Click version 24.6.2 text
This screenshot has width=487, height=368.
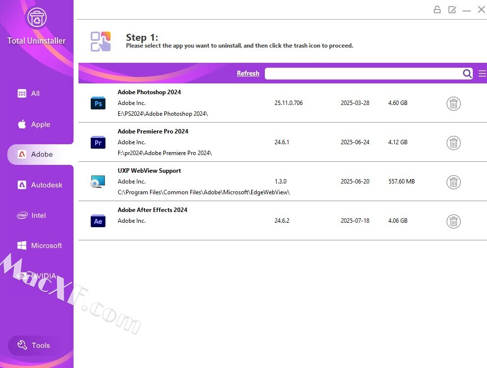(282, 221)
